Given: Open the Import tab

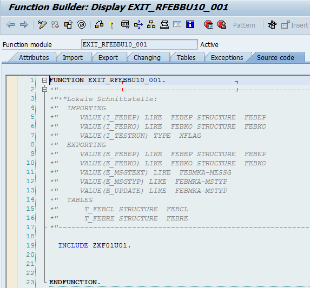Looking at the screenshot, I should pos(72,58).
